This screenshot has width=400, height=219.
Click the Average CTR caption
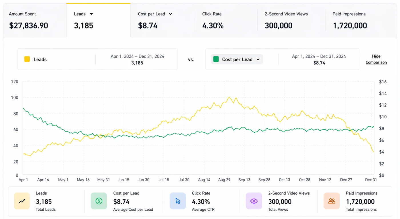click(203, 210)
